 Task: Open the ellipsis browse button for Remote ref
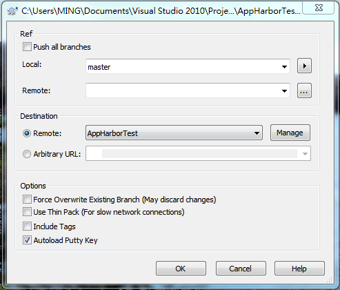tap(304, 90)
